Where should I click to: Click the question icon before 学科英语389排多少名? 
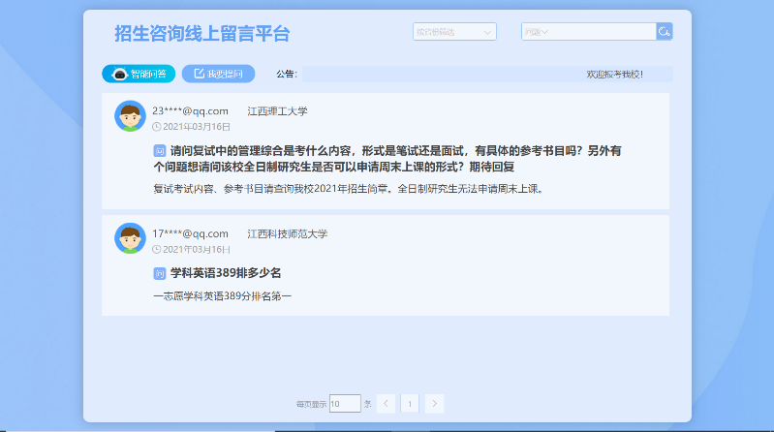pos(160,273)
